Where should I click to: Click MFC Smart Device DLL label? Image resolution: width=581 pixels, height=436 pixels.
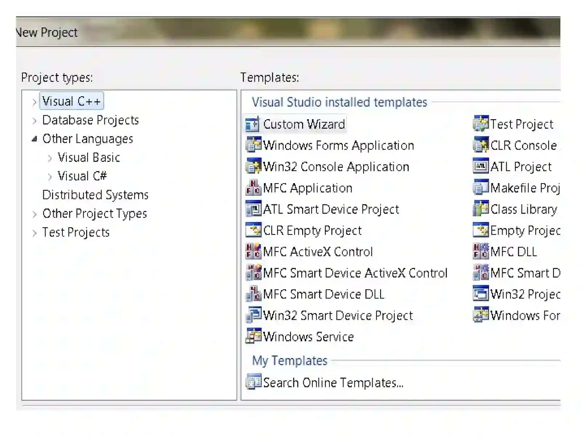pos(324,294)
